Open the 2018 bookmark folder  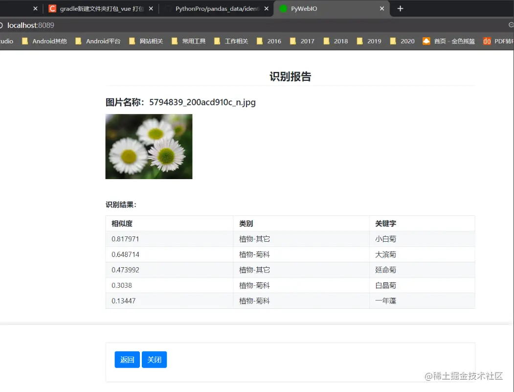(335, 41)
